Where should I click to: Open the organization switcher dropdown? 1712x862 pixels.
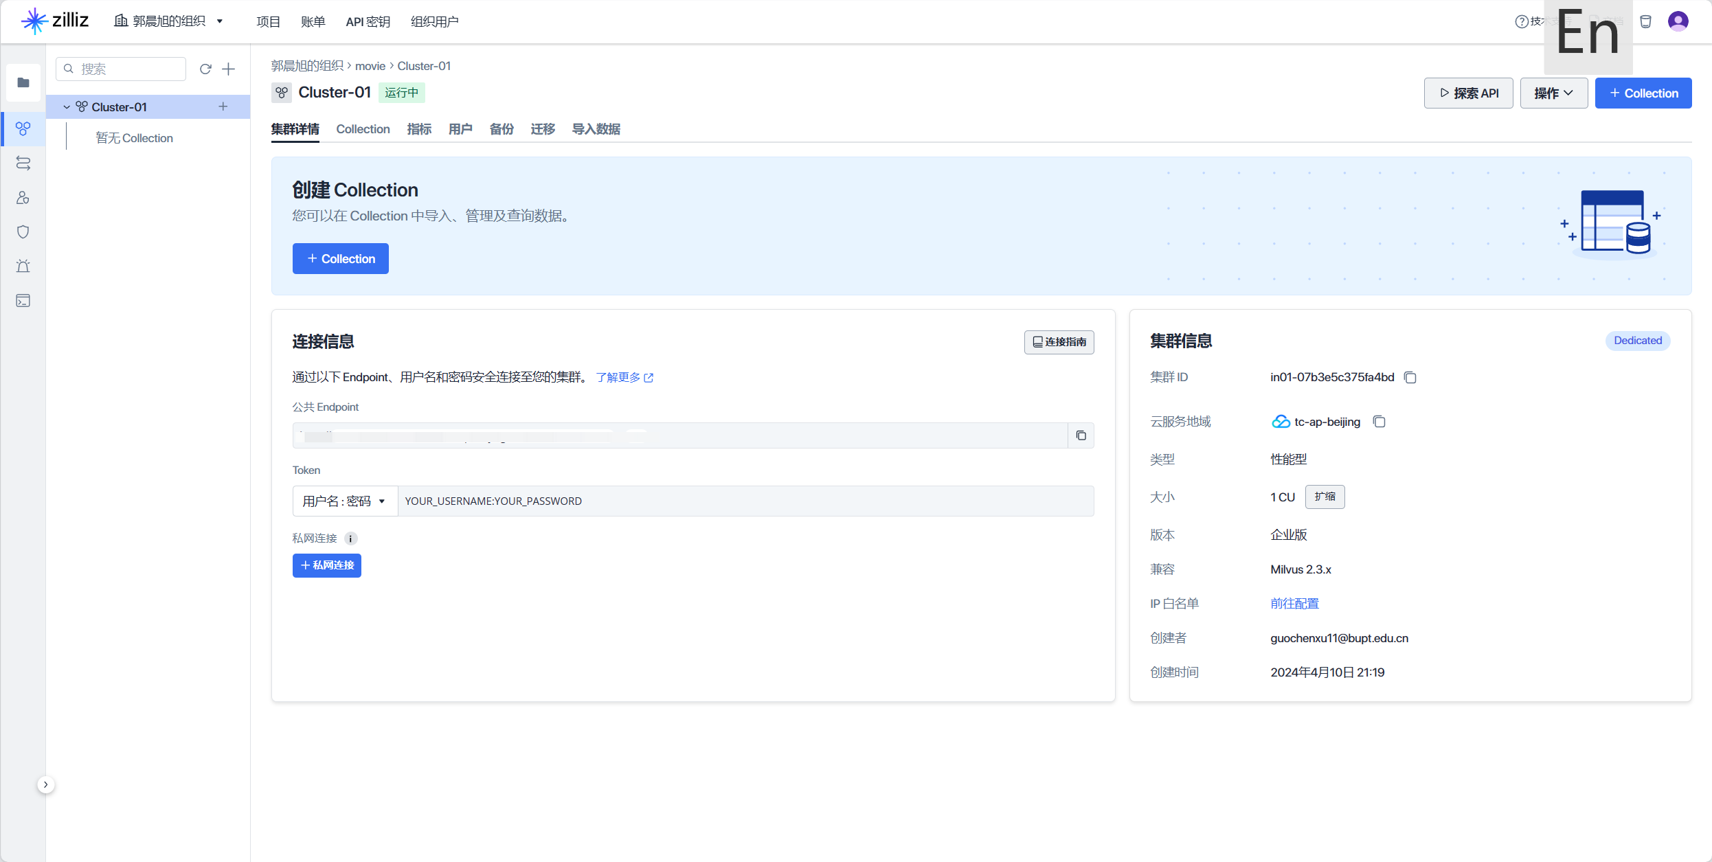169,21
